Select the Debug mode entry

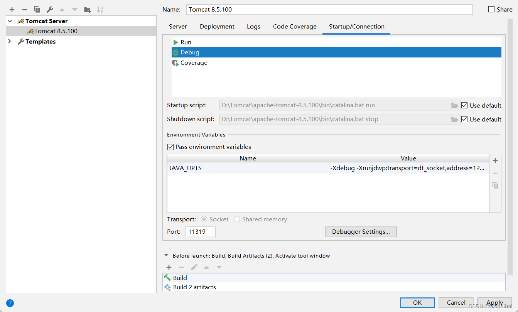(336, 52)
